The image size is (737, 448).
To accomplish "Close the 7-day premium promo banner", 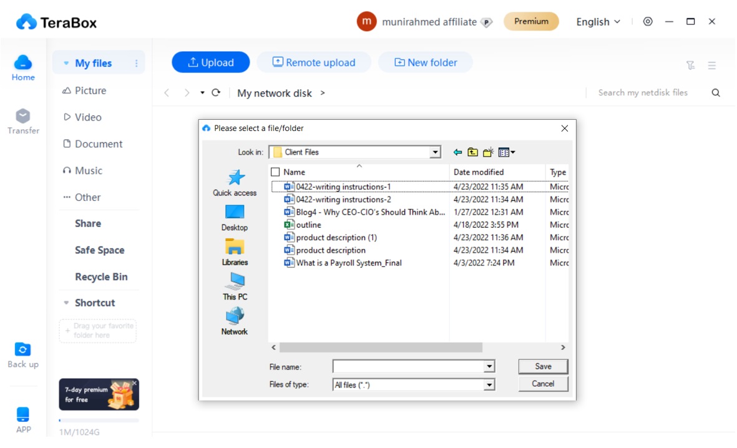I will pos(134,383).
